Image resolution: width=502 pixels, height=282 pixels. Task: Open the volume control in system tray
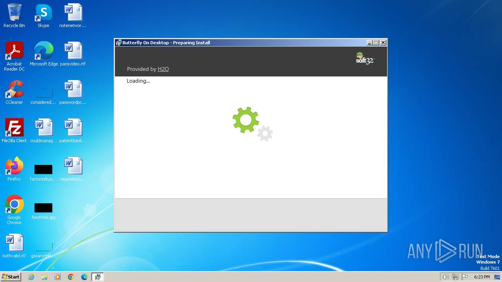coord(446,277)
